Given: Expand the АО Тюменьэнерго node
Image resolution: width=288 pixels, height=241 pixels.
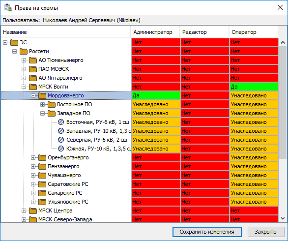Looking at the screenshot, I should click(24, 60).
